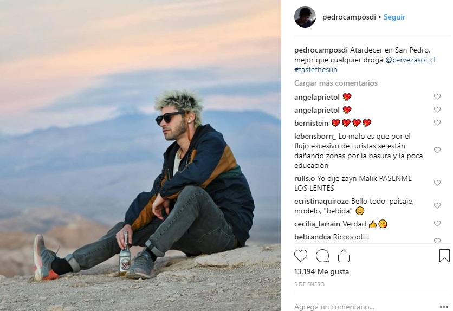This screenshot has height=311, width=453.
Task: Save the post with the bookmark icon
Action: click(444, 256)
